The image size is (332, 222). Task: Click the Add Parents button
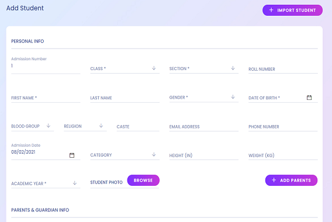[x=291, y=180]
